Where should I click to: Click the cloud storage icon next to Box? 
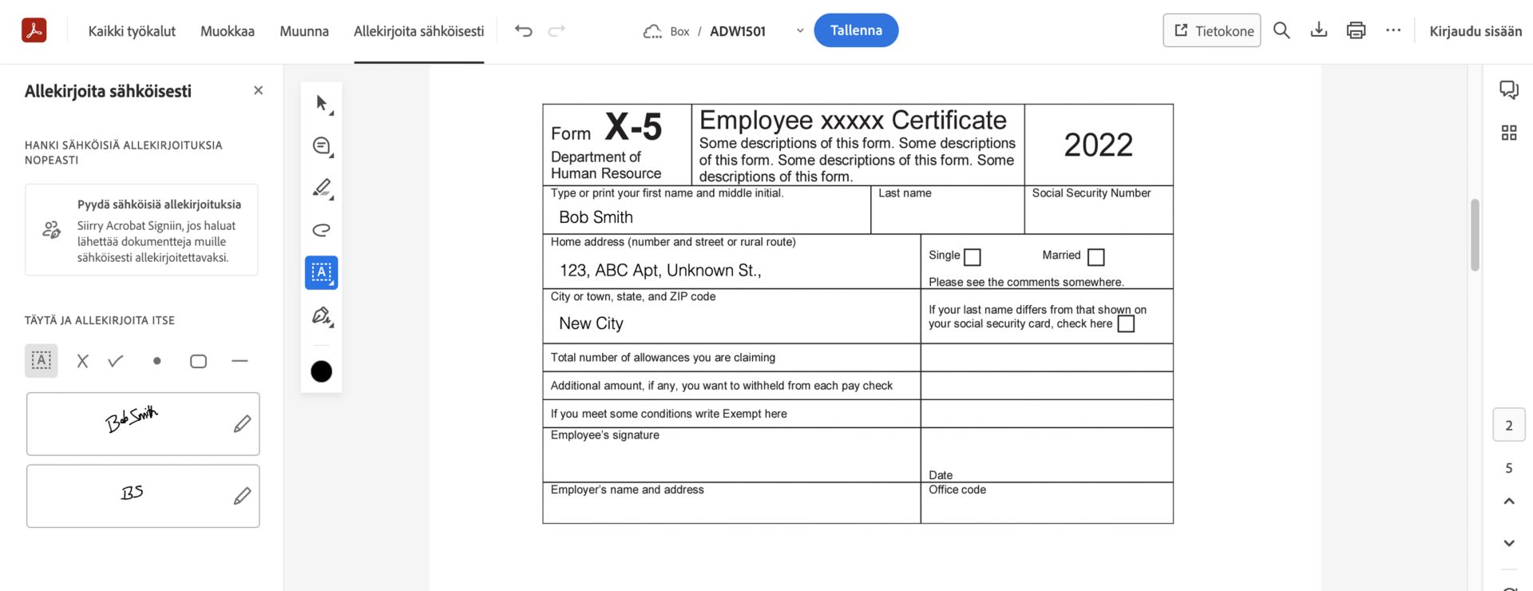pos(652,31)
